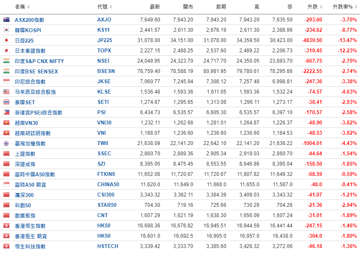The width and height of the screenshot is (360, 254).
Task: Sort by the 代號 column header arrow
Action: tap(111, 7)
